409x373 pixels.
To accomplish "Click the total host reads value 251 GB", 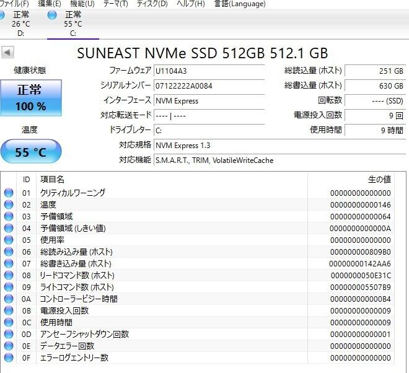I will point(375,71).
